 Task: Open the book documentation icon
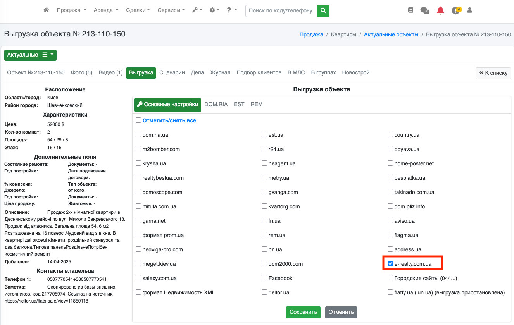[x=411, y=10]
